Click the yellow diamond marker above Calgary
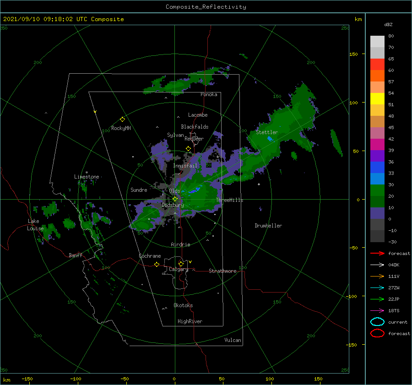This screenshot has height=385, width=412. [x=181, y=264]
